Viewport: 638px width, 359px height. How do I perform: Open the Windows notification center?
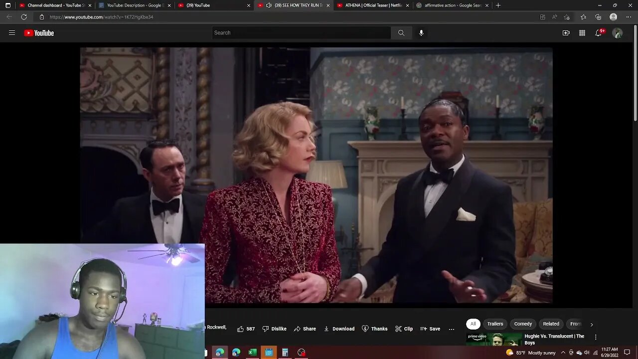coord(627,353)
